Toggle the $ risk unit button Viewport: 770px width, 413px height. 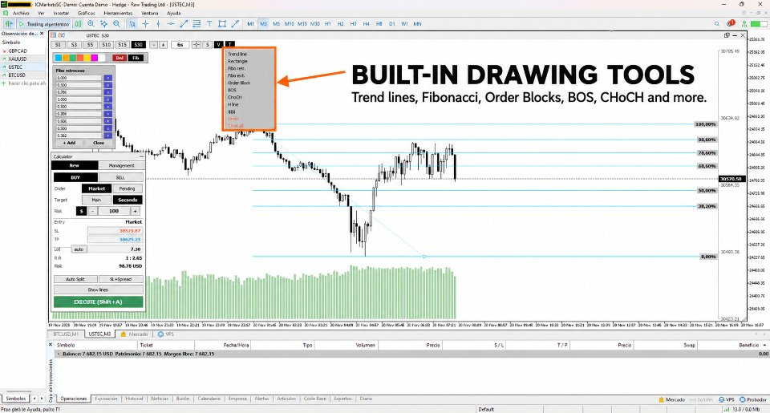pos(82,211)
